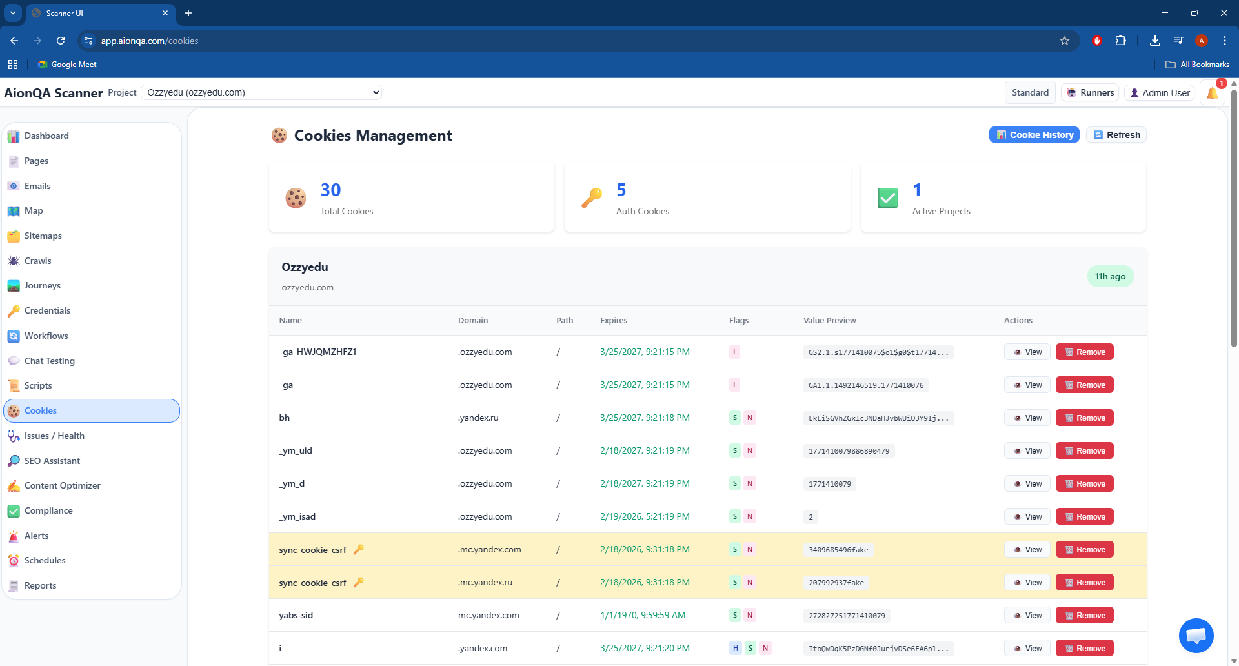
Task: Open browser extensions puzzle icon
Action: click(x=1121, y=41)
